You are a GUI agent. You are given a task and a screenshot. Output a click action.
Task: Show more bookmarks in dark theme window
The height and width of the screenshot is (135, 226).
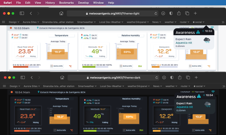[x=224, y=86]
